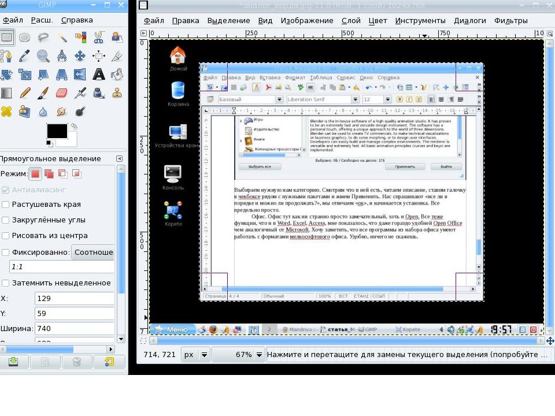Choose the Free Select lasso tool
The image size is (555, 416).
(43, 37)
